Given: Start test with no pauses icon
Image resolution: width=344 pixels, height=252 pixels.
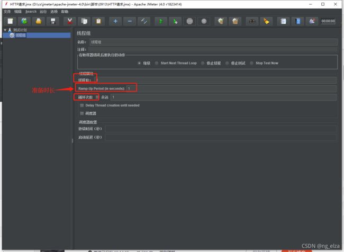Looking at the screenshot, I should tap(175, 21).
